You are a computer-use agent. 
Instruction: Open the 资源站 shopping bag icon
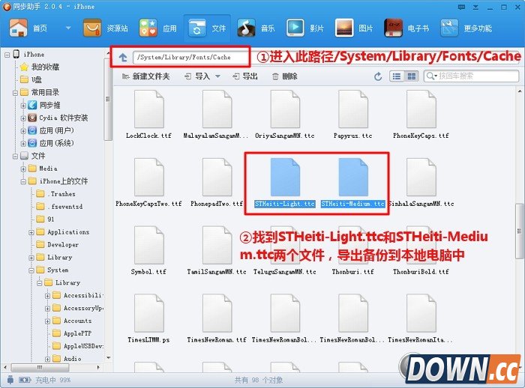92,28
